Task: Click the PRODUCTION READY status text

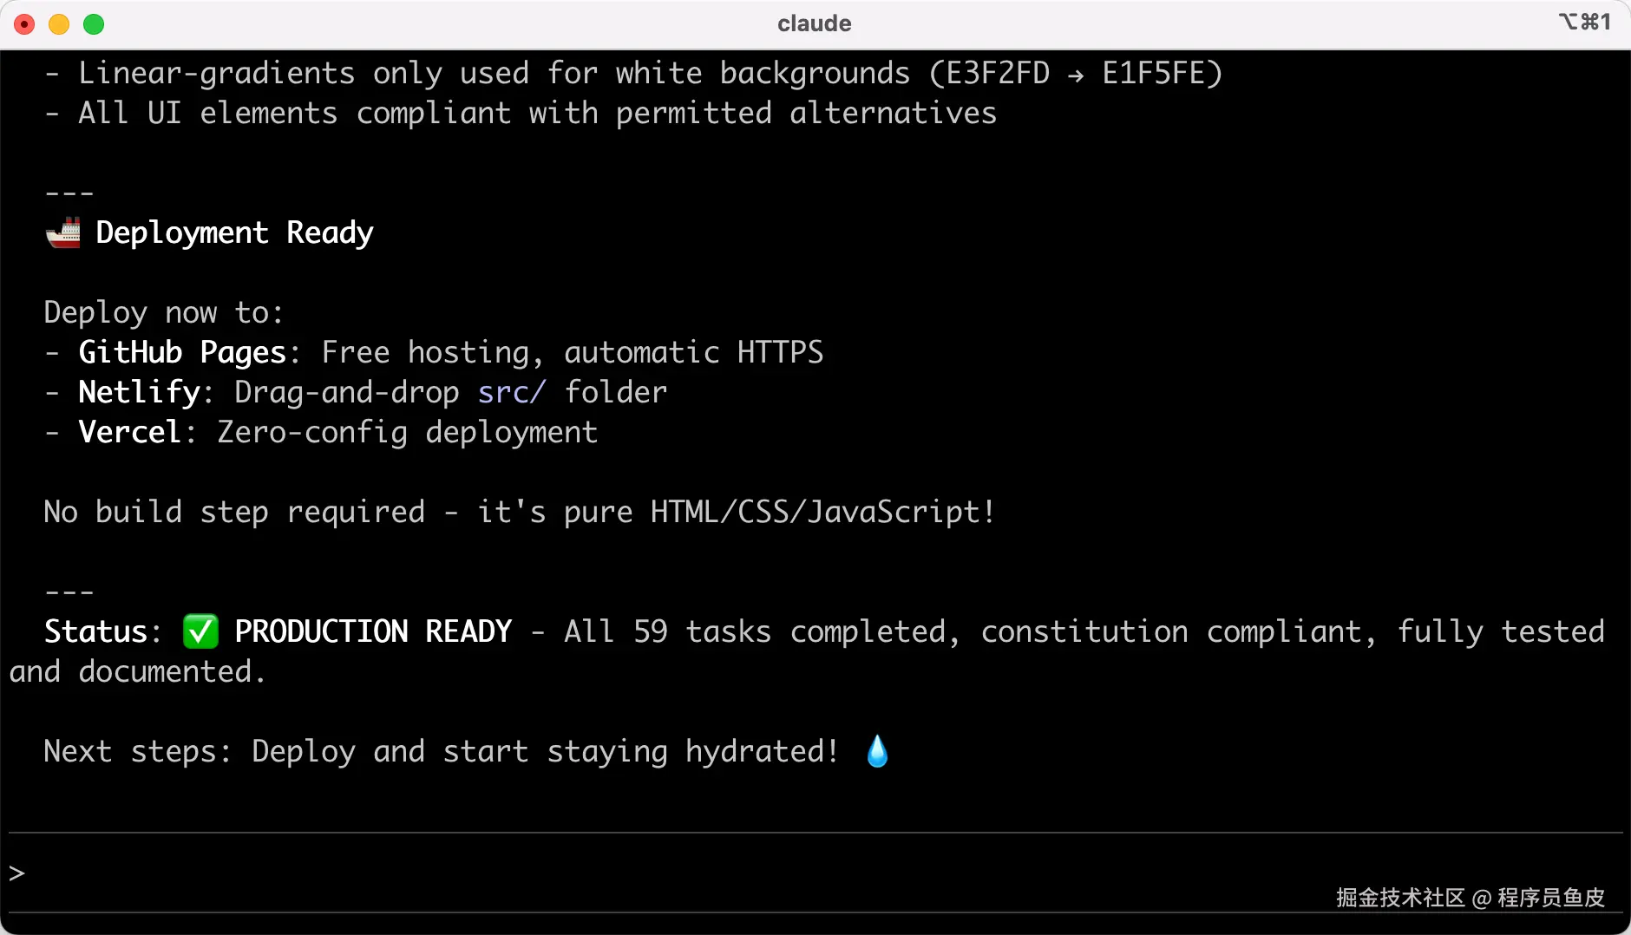Action: (x=373, y=631)
